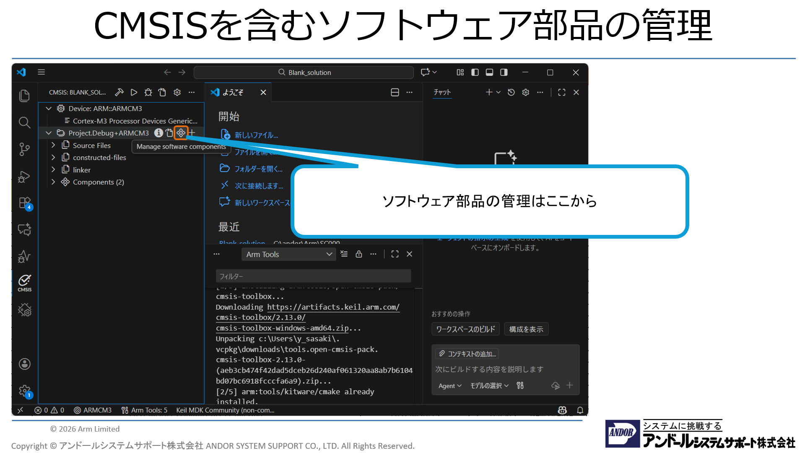Click the build hammer icon in CMSIS header
This screenshot has height=453, width=805.
pyautogui.click(x=119, y=92)
